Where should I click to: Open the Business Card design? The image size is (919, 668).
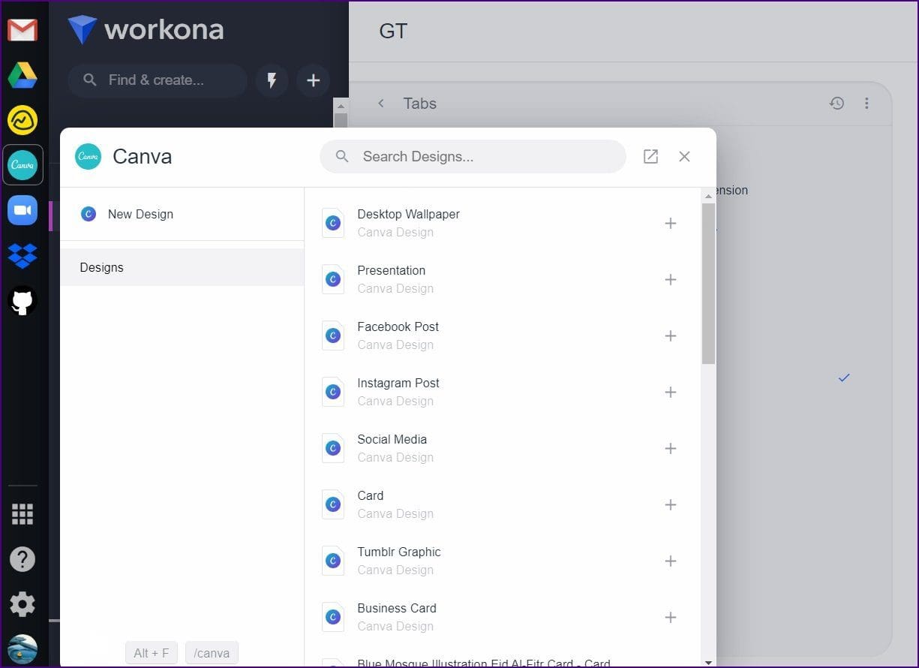point(503,617)
